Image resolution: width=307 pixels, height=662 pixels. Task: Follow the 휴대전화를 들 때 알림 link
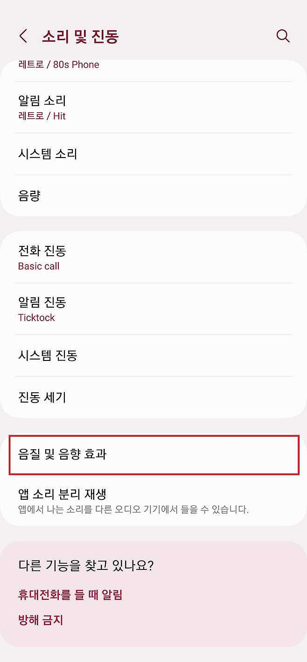pyautogui.click(x=70, y=595)
